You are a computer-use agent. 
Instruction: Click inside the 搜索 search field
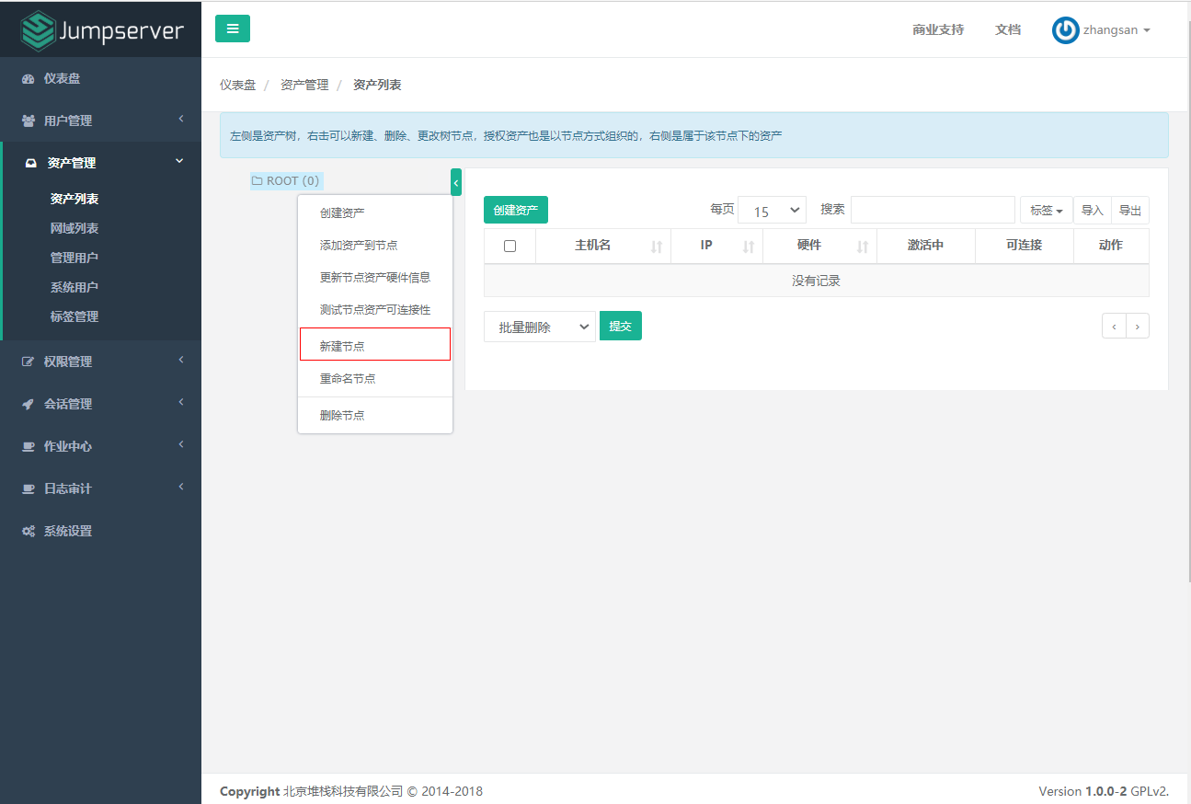click(x=931, y=209)
